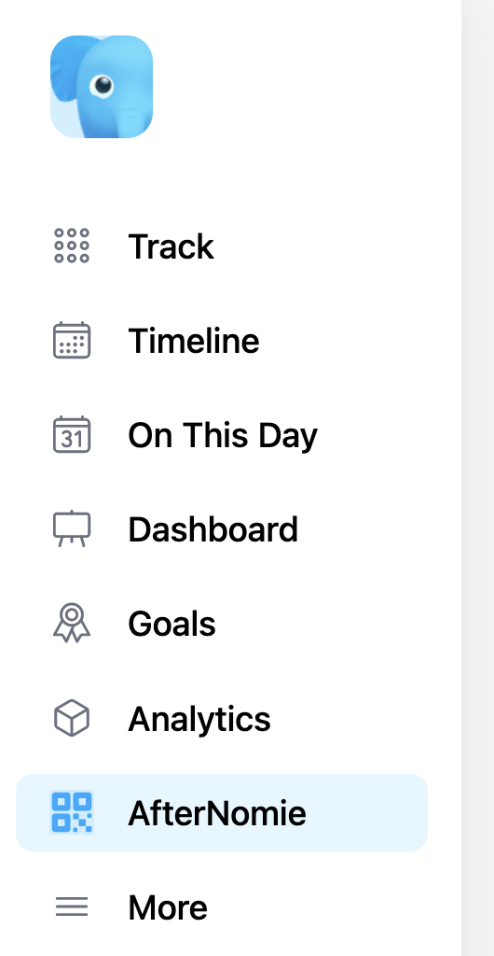This screenshot has height=956, width=494.
Task: Switch to the Dashboard page
Action: (222, 528)
